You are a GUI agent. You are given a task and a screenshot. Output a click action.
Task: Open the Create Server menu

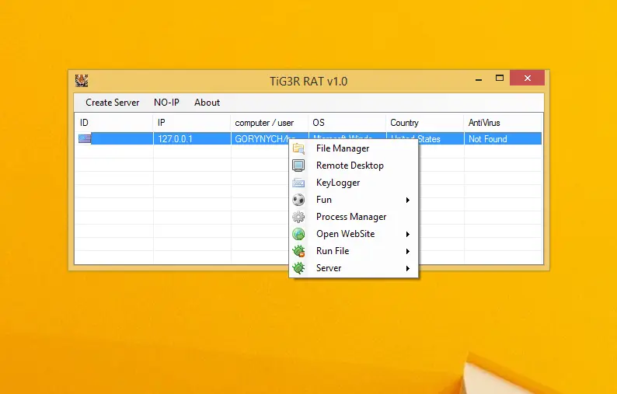pos(113,103)
